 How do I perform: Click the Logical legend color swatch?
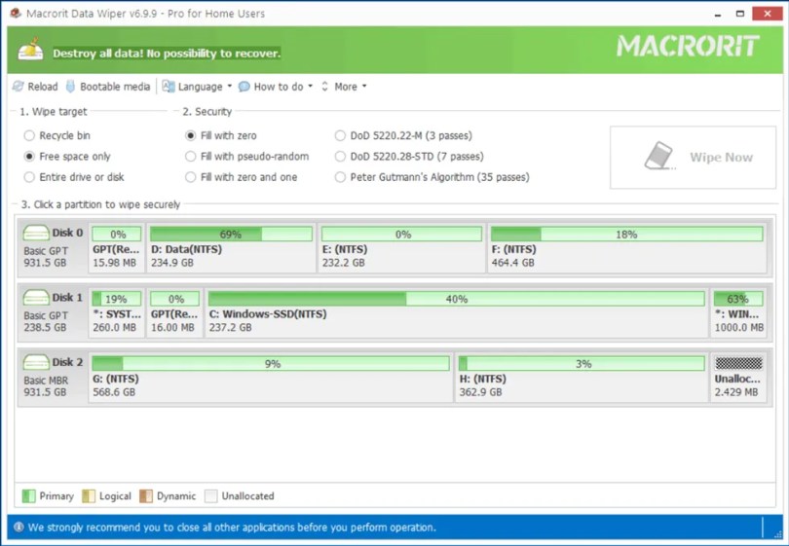tap(89, 496)
